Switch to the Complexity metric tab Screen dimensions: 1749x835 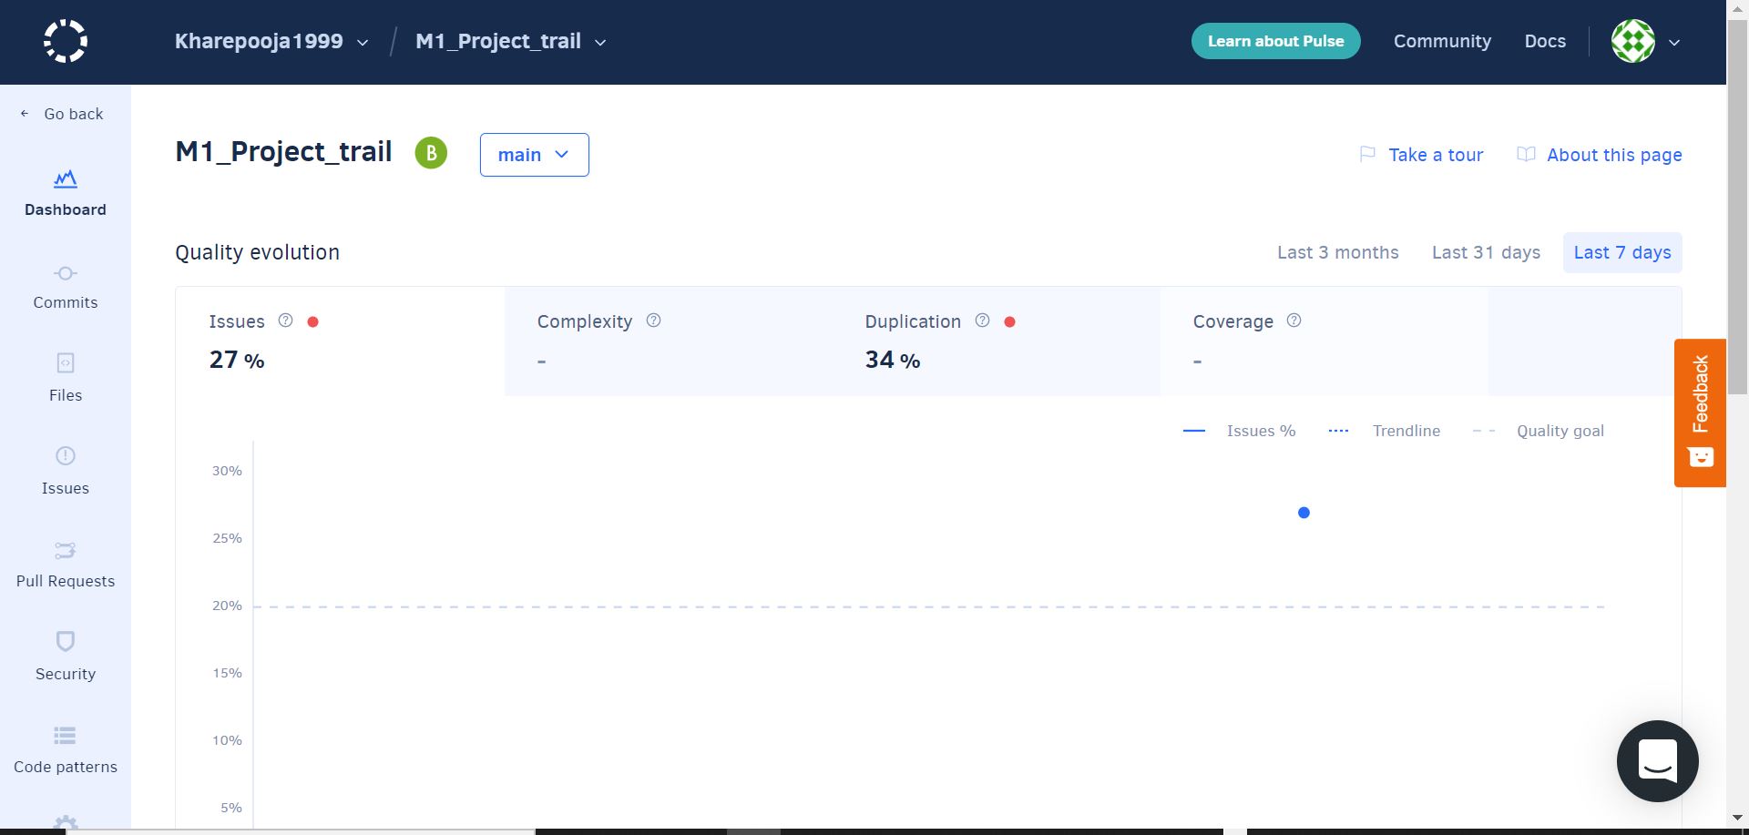pyautogui.click(x=669, y=341)
